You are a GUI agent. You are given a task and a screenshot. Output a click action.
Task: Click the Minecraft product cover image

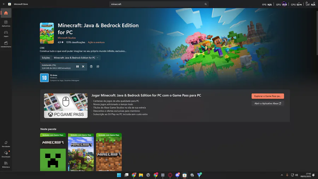[47, 33]
